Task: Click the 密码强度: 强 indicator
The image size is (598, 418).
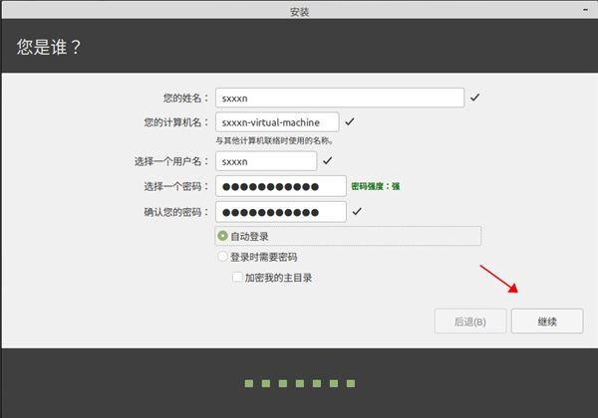Action: [x=376, y=186]
